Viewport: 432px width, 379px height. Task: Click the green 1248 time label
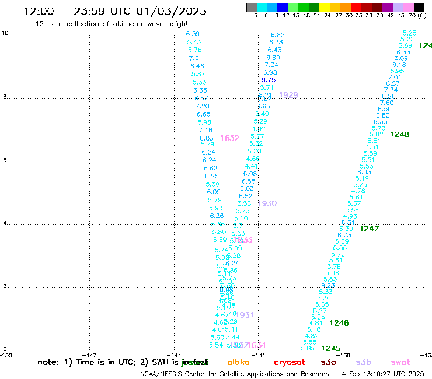point(400,134)
